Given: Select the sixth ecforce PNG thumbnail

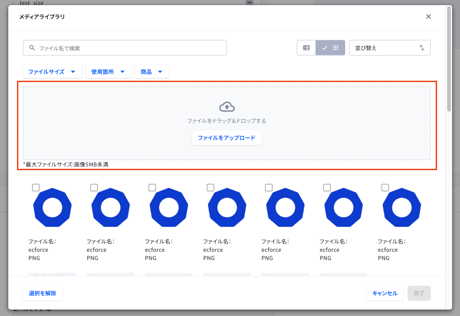Looking at the screenshot, I should [x=344, y=207].
